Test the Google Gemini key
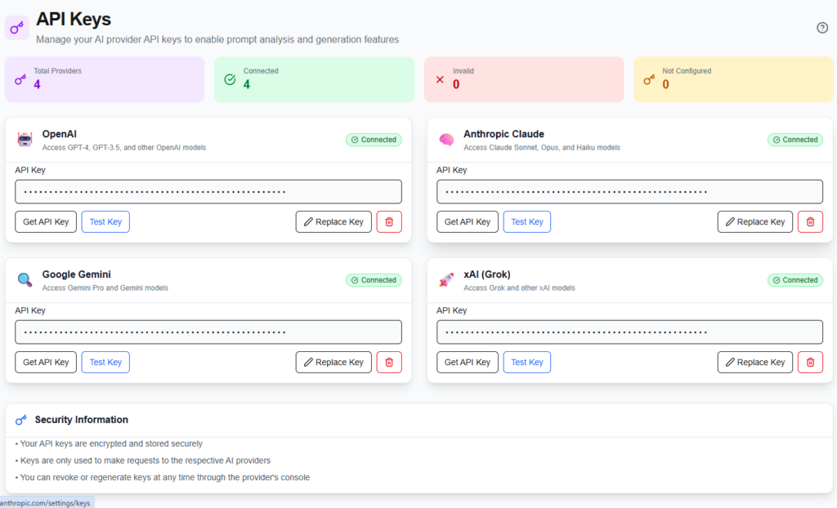This screenshot has height=508, width=837. 105,363
